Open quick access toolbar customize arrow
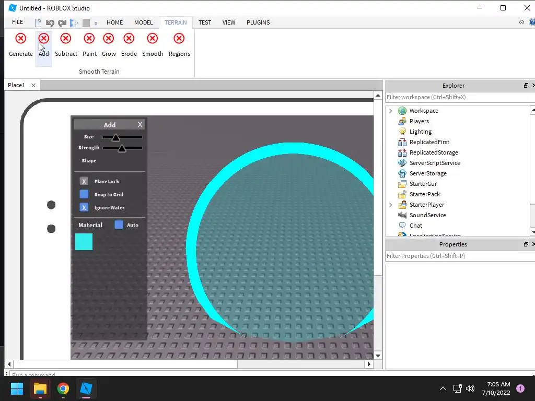This screenshot has width=535, height=401. [96, 23]
